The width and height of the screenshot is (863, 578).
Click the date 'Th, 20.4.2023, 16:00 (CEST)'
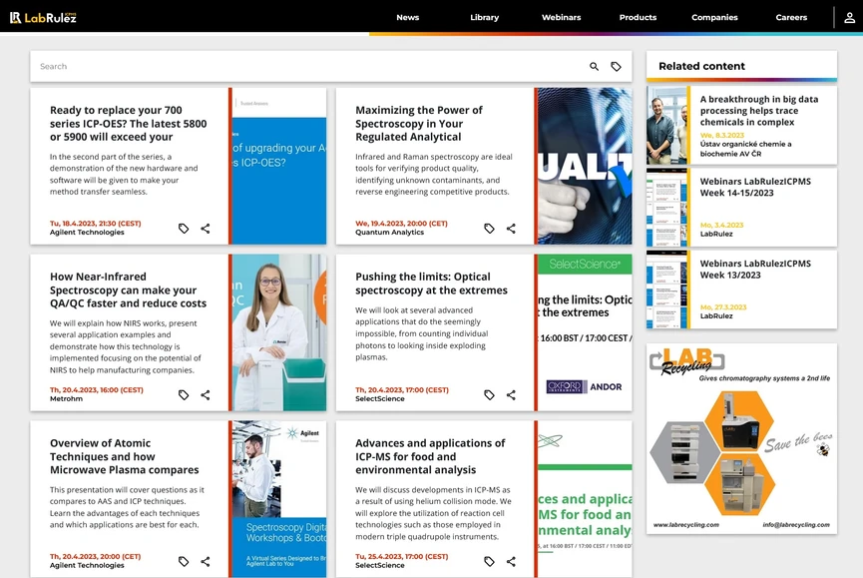point(97,389)
